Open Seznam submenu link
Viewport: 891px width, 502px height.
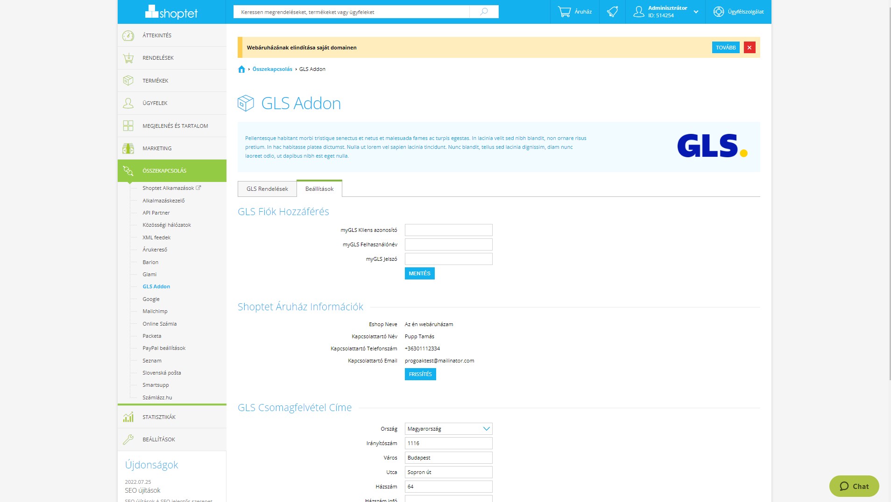coord(152,361)
